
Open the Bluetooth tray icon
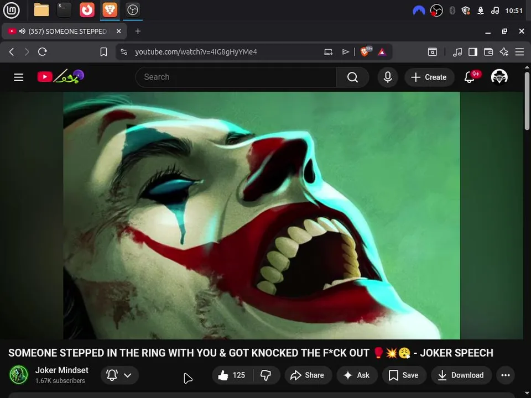tap(452, 11)
